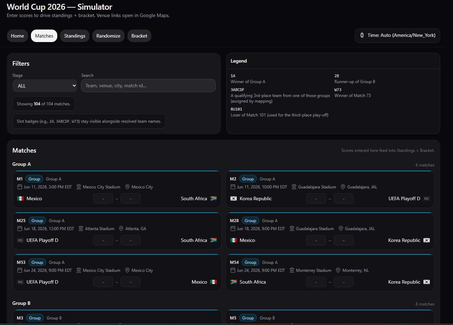Focus the team, venue, city search field
This screenshot has width=453, height=325.
tap(148, 86)
